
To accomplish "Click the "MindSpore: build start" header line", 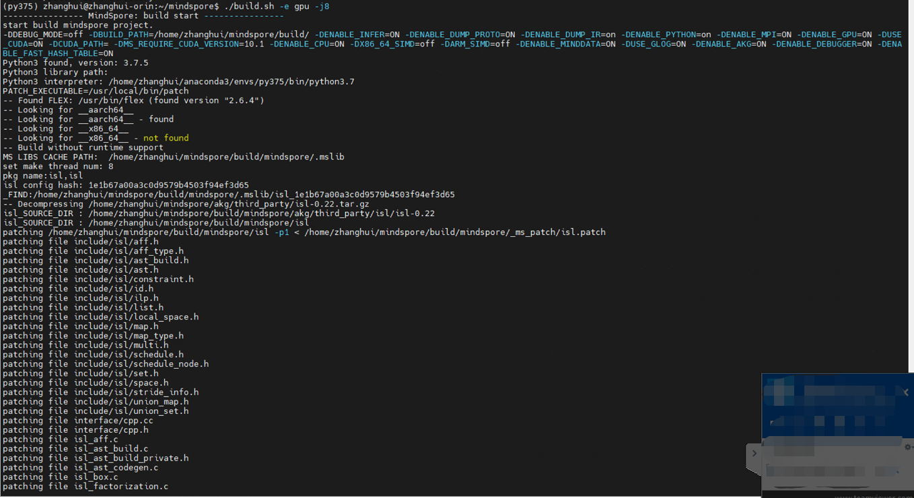I will click(x=143, y=15).
